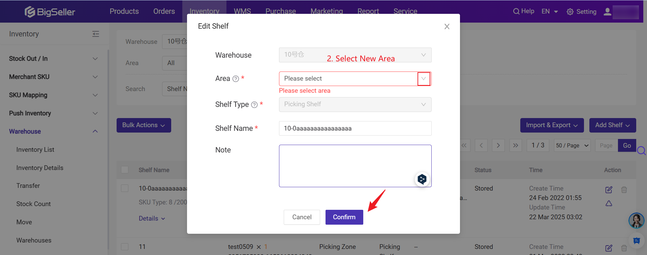Screen dimensions: 647x255
Task: Close the Edit Shelf dialog
Action: tap(447, 26)
